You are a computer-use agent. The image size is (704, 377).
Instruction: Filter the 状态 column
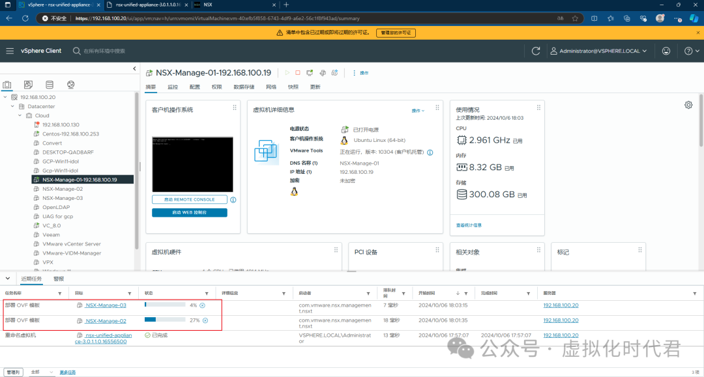click(x=207, y=294)
